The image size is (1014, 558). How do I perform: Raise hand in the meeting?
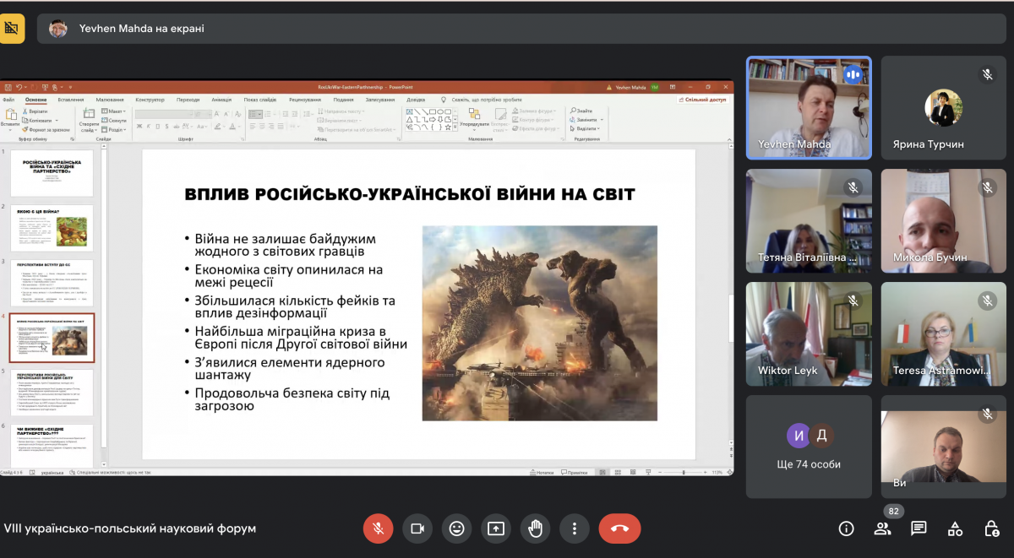tap(535, 528)
